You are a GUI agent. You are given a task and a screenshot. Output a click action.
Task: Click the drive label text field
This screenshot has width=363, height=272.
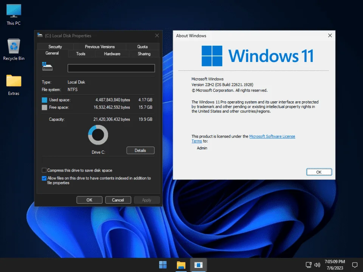111,68
